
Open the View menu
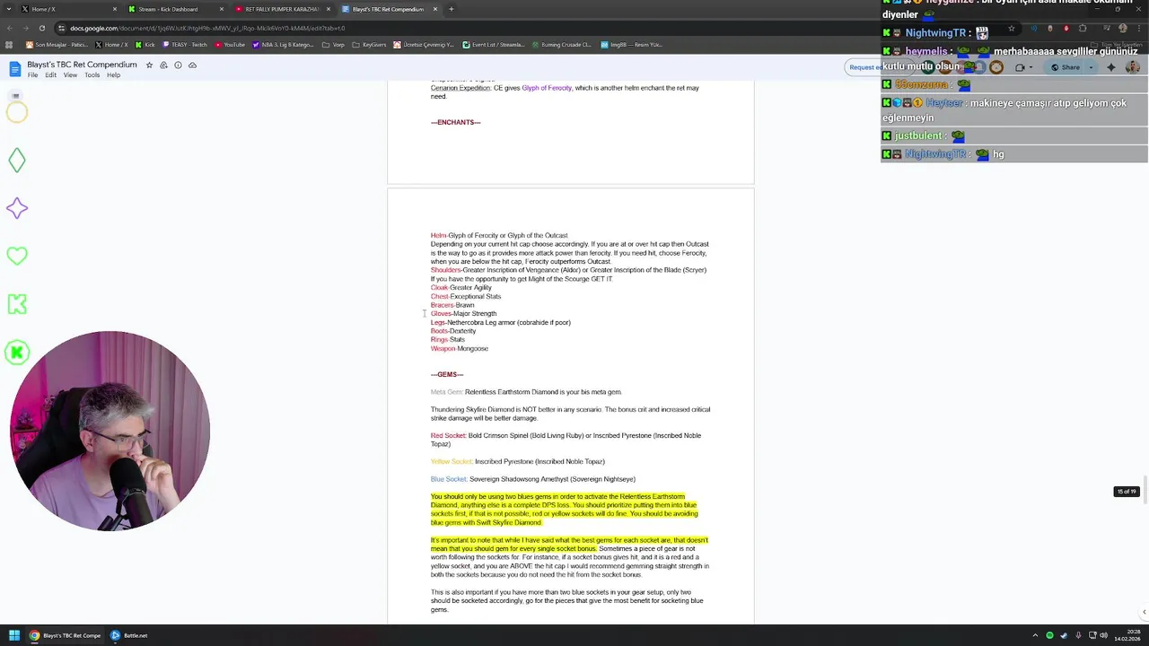[x=70, y=75]
